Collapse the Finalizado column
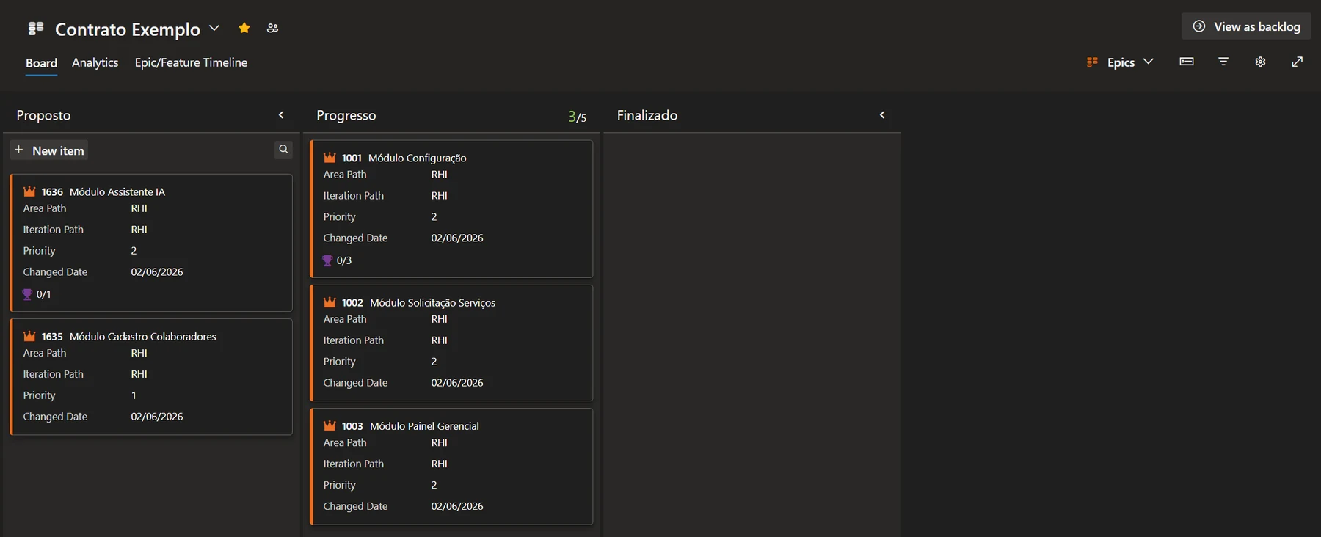This screenshot has height=537, width=1321. point(882,115)
